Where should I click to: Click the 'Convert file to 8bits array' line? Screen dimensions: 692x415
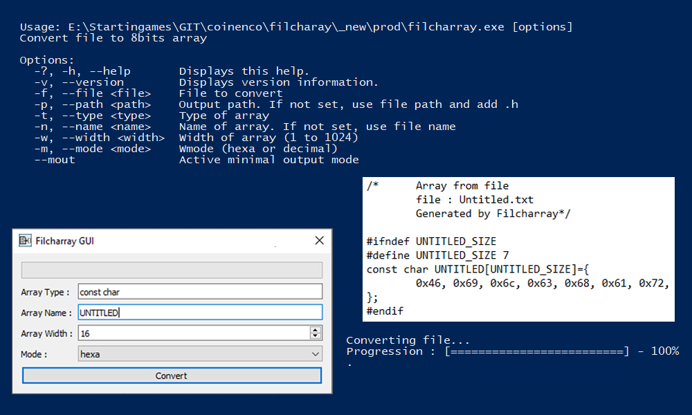coord(113,38)
